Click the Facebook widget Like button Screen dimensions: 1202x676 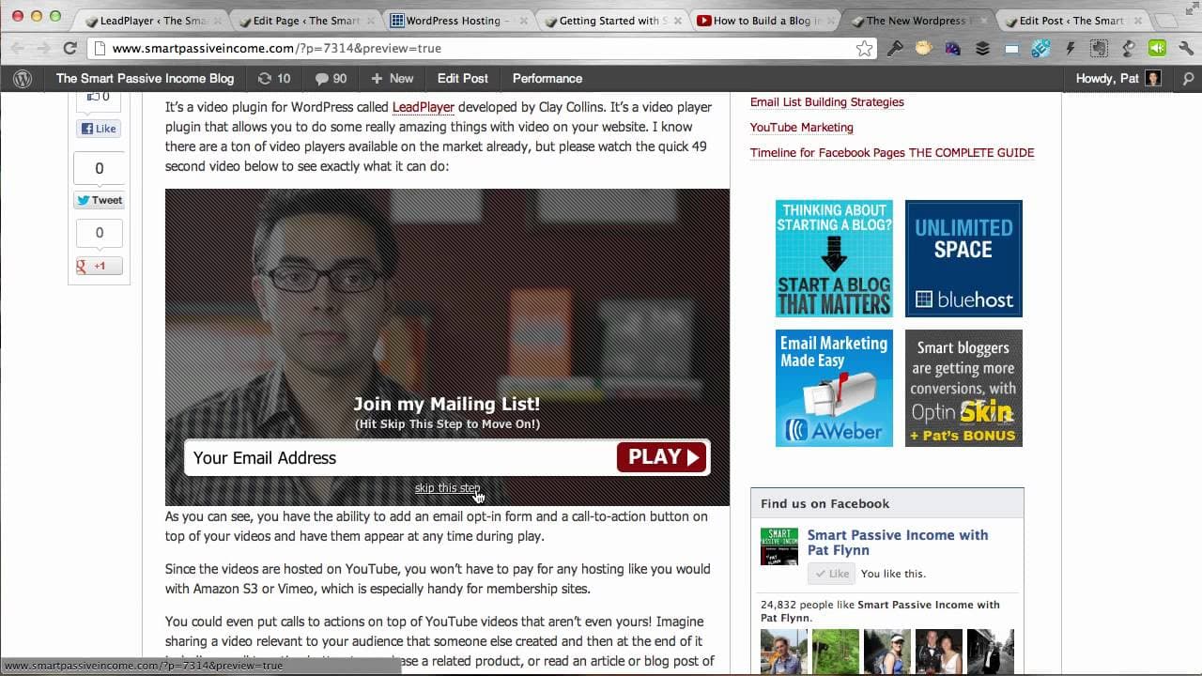pos(831,574)
